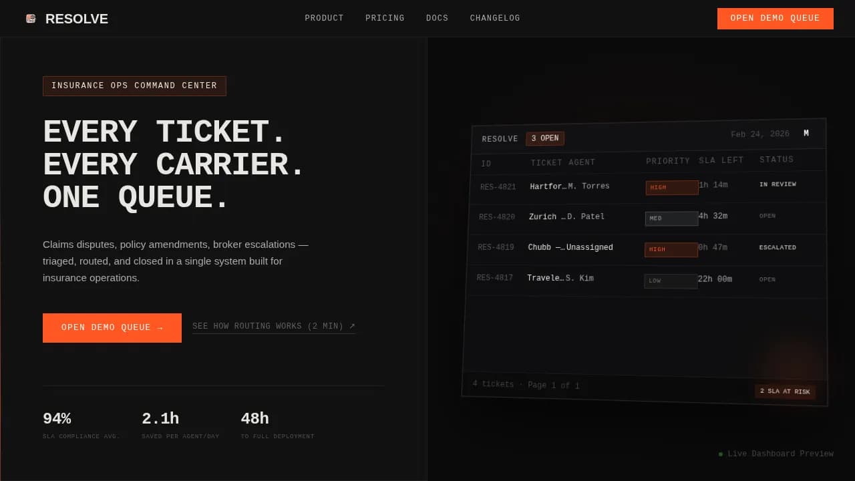Select ticket RES-4819
The image size is (855, 481).
(496, 248)
